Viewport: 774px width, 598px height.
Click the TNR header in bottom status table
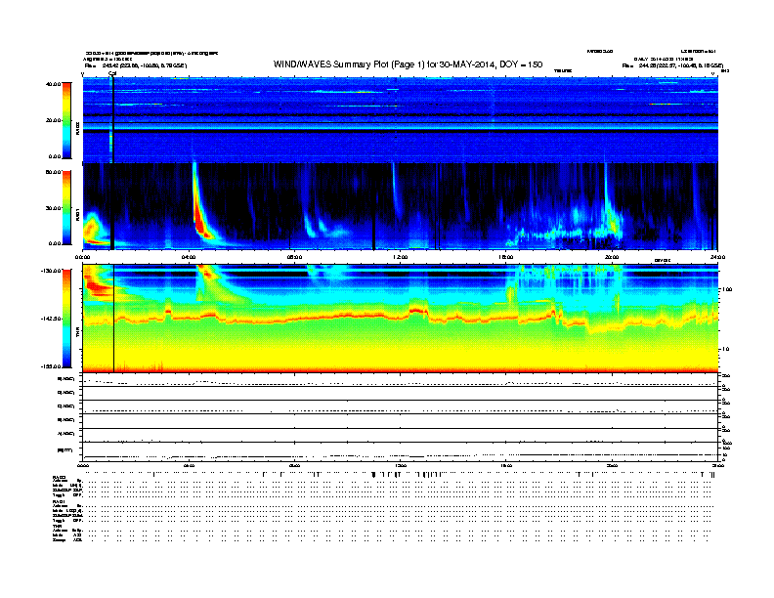[x=57, y=526]
